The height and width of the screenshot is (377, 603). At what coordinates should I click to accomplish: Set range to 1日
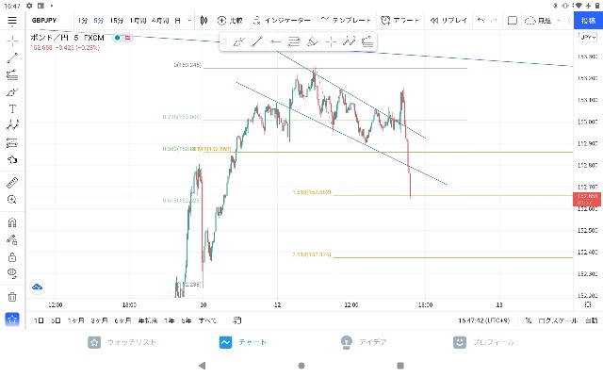[39, 320]
